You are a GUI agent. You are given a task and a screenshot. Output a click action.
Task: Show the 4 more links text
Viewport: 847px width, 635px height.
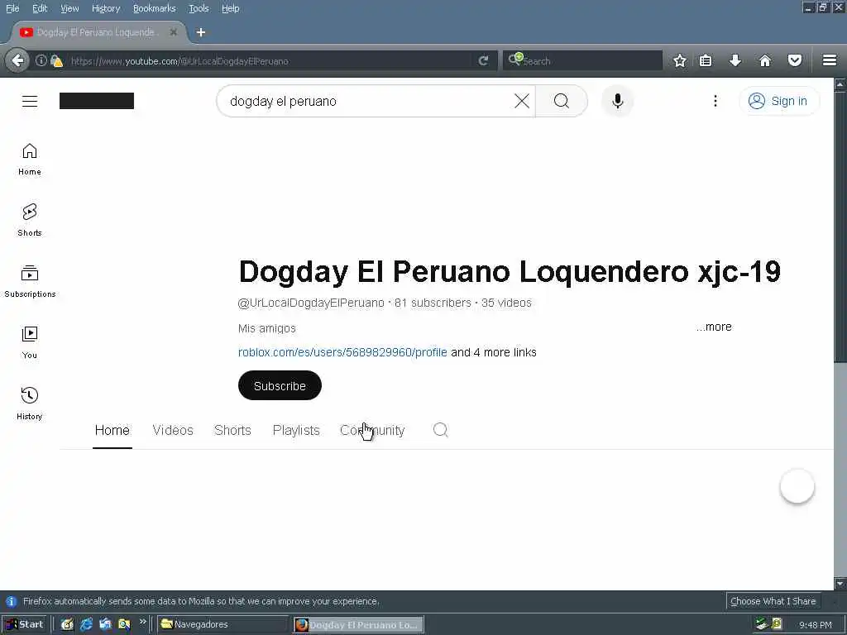(x=494, y=352)
